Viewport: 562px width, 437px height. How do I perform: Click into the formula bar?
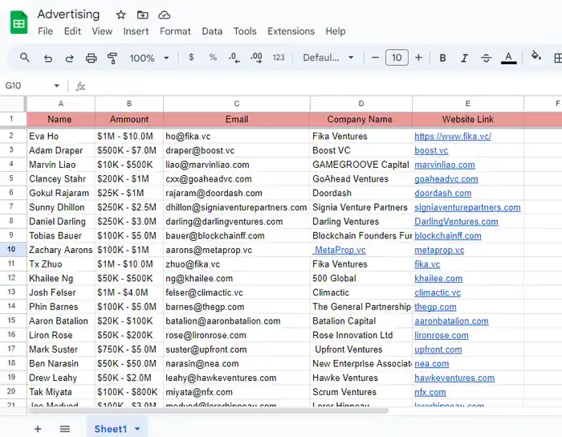pos(323,86)
